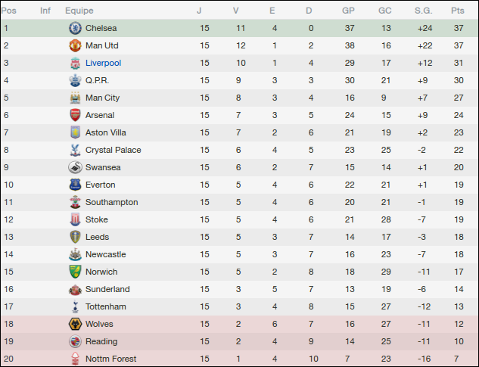
Task: Sort by the Equipe column header
Action: click(x=79, y=11)
